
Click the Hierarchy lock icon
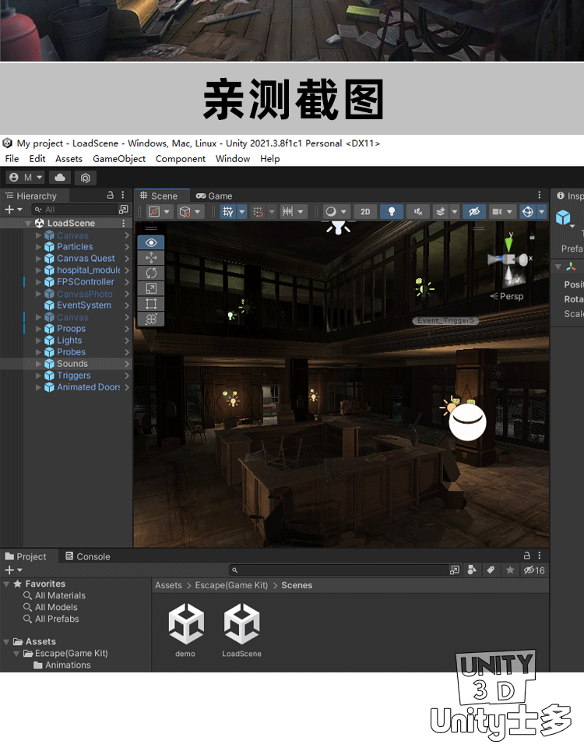click(110, 195)
